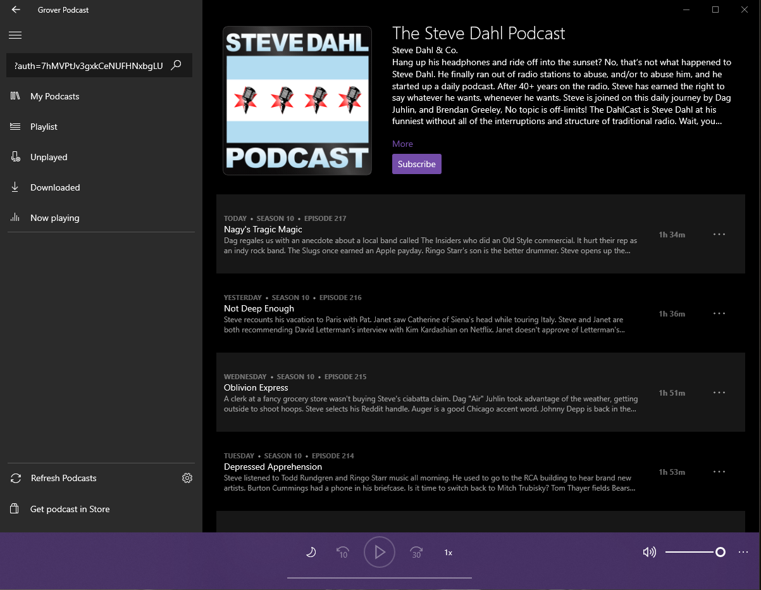Image resolution: width=761 pixels, height=590 pixels.
Task: Click the My Podcasts library icon
Action: (x=16, y=96)
